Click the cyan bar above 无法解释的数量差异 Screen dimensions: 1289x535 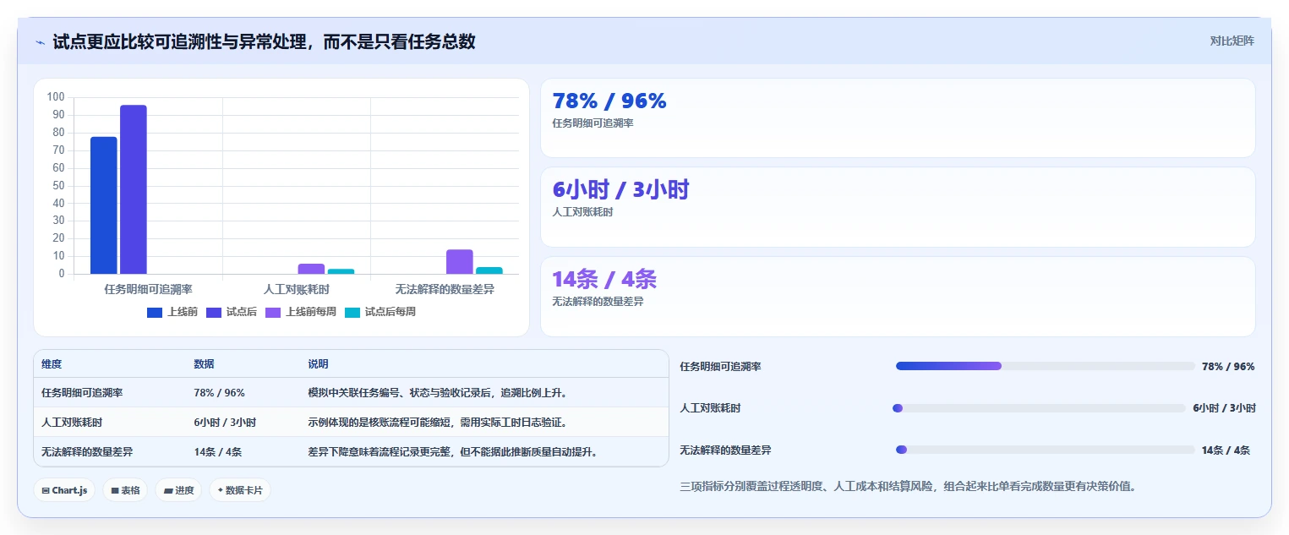489,270
